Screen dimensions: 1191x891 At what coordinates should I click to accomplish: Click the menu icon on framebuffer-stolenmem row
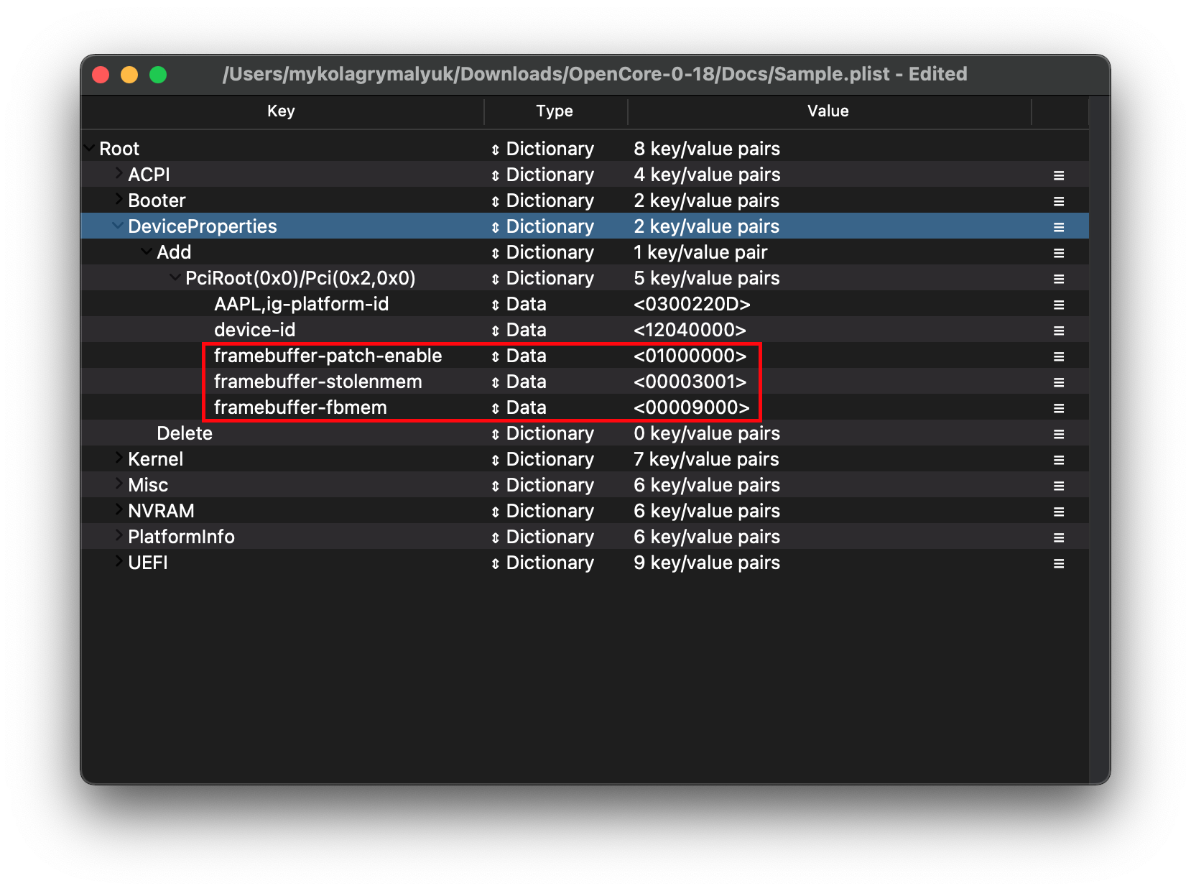1058,382
